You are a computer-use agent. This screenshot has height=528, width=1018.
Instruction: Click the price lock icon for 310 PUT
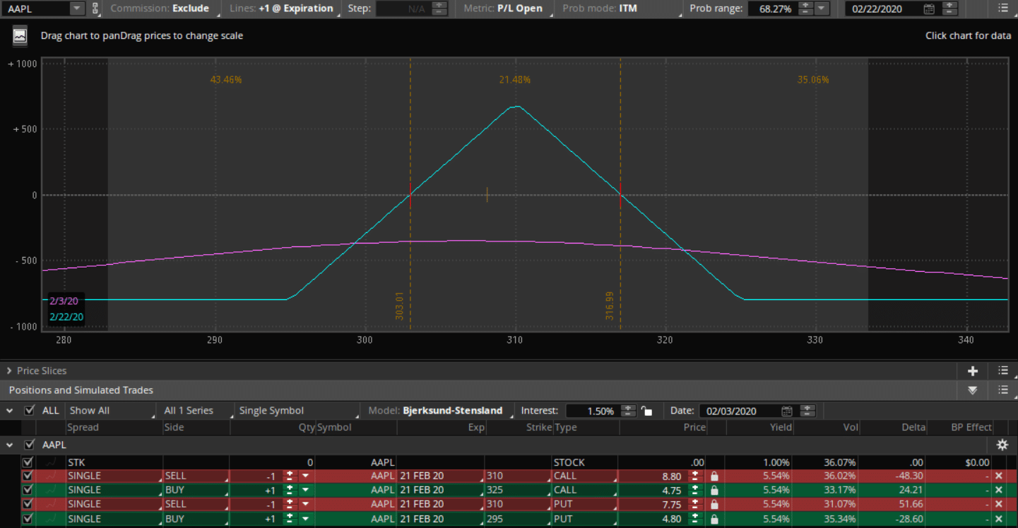coord(715,504)
